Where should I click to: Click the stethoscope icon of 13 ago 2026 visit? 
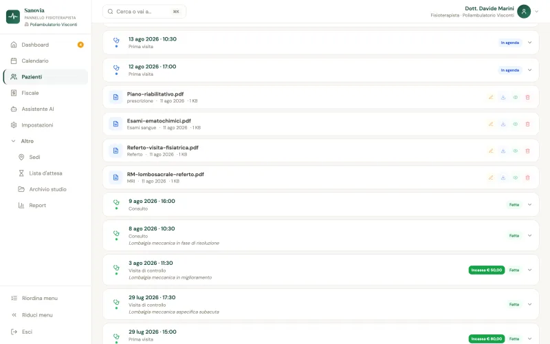(116, 41)
